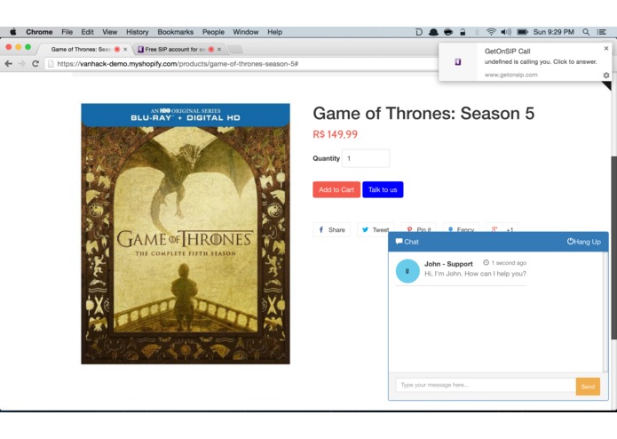Screen dimensions: 617x439
Task: Click the address bar URL
Action: (178, 64)
